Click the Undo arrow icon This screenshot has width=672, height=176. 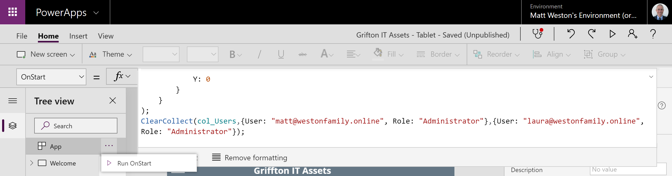tap(571, 34)
